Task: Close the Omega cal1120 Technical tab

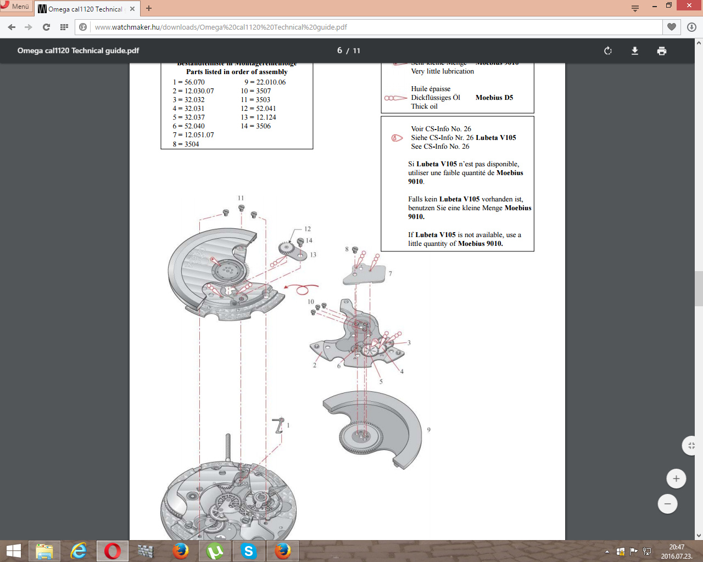Action: click(132, 9)
